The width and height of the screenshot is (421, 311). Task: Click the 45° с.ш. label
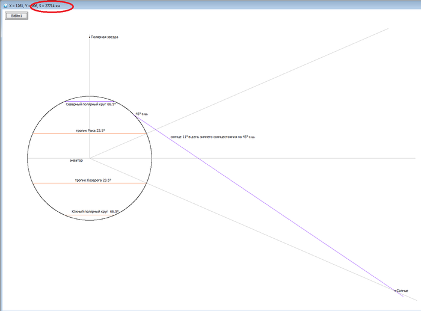[141, 114]
